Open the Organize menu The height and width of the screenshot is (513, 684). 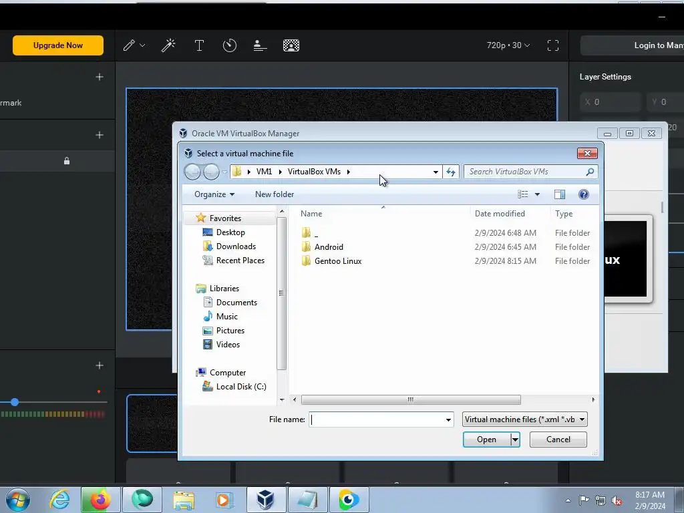(214, 194)
